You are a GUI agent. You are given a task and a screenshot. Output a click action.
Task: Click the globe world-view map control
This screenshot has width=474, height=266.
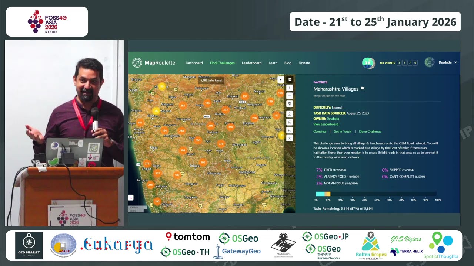290,104
